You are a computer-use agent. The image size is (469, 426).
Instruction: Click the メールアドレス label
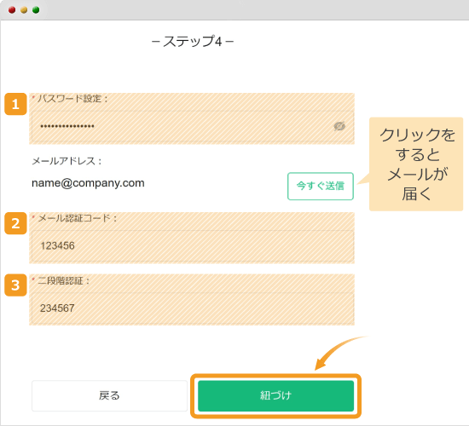coord(67,161)
